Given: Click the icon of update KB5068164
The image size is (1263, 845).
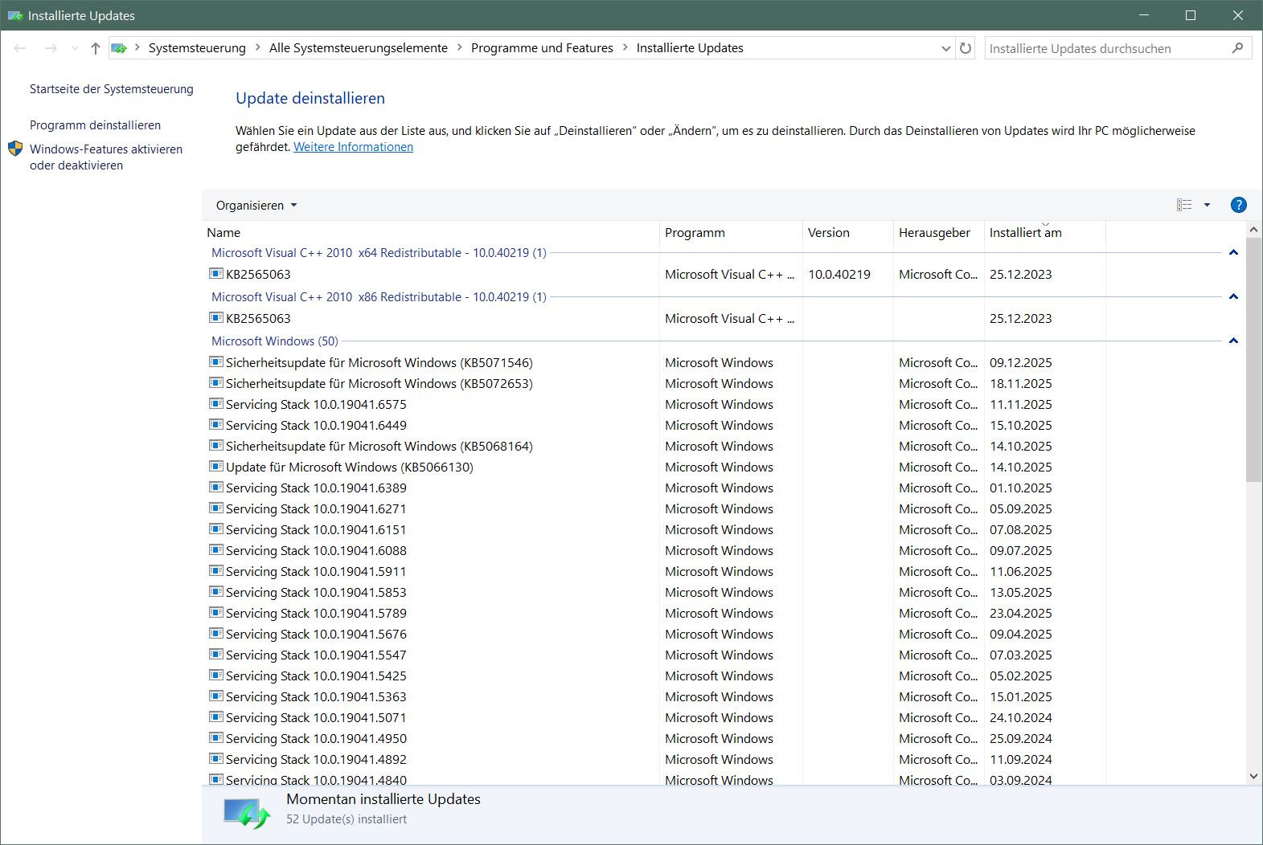Looking at the screenshot, I should click(x=215, y=446).
